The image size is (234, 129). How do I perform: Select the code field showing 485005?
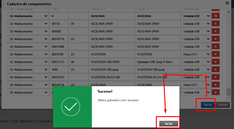[x=59, y=31]
